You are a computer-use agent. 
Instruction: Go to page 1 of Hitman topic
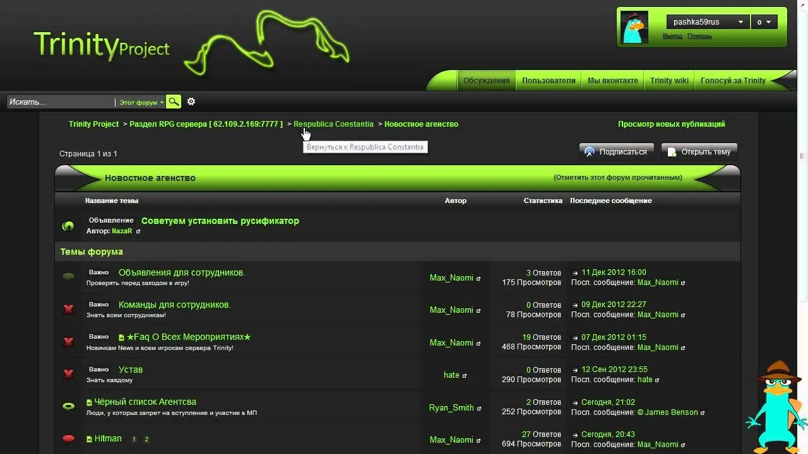pos(134,439)
